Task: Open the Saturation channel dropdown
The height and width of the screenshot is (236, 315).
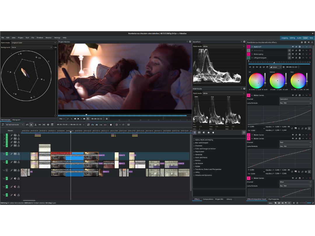Action: coord(295,99)
